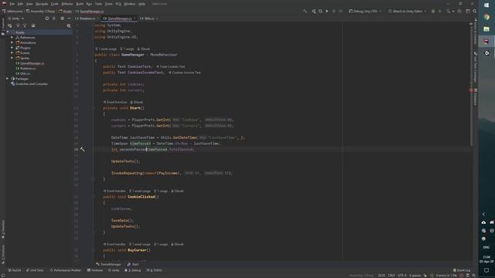Open Explorer panel settings gear
The height and width of the screenshot is (278, 495).
pyautogui.click(x=62, y=19)
